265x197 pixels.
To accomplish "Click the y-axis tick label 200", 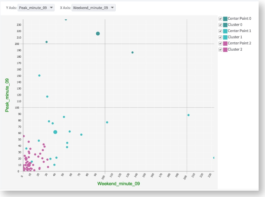I will point(17,44).
